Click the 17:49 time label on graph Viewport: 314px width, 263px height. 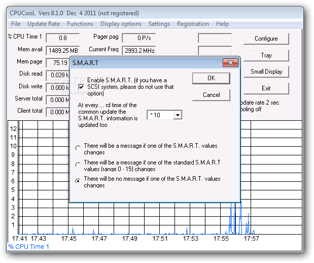coord(130,239)
